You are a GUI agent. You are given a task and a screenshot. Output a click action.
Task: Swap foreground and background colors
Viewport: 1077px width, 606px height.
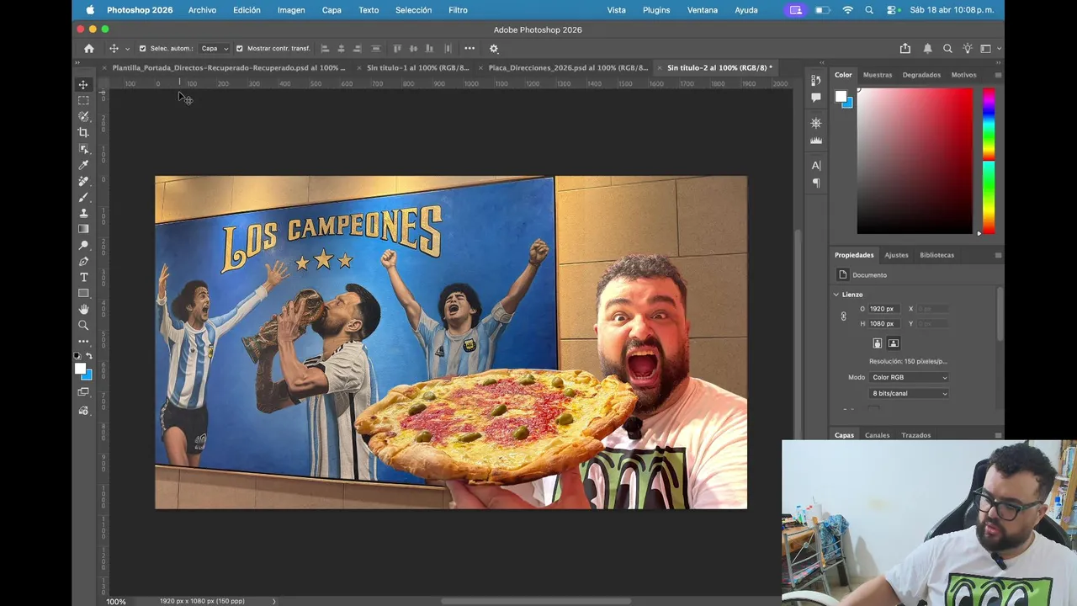point(90,357)
